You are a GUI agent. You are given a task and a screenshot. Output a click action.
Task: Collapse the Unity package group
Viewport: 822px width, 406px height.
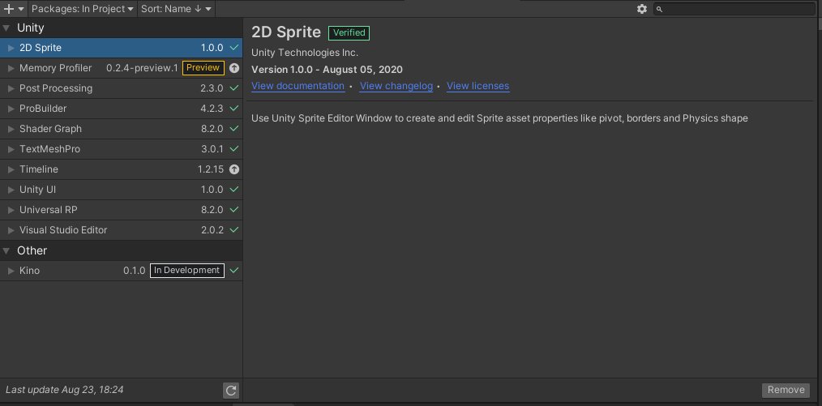[x=6, y=28]
